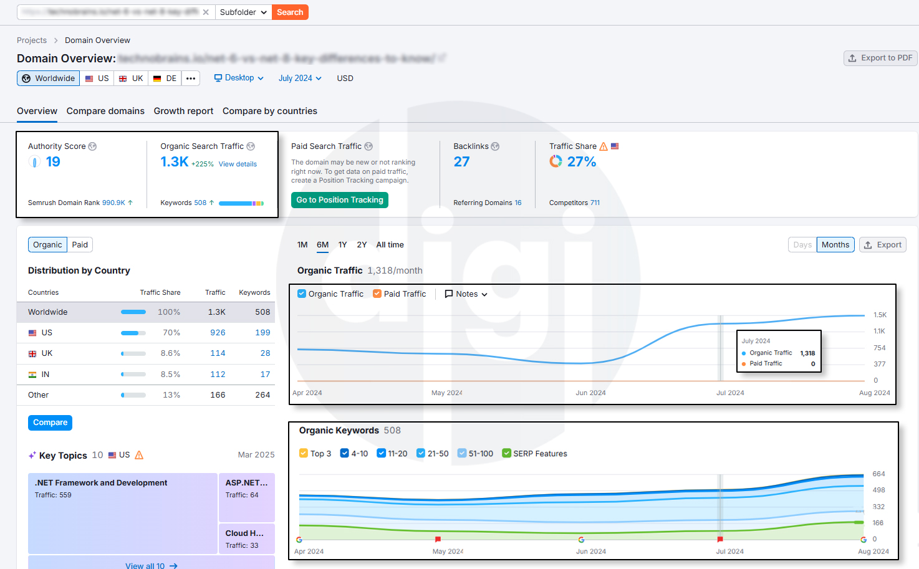This screenshot has width=919, height=569.
Task: Open View details link for organic traffic
Action: click(x=238, y=165)
